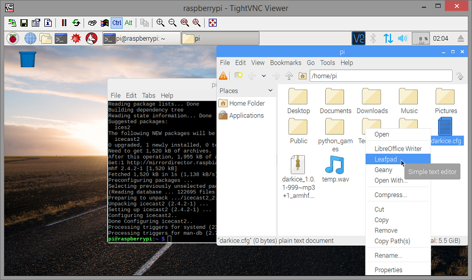Go to home folder toolbar icon
The image size is (472, 280).
[302, 76]
